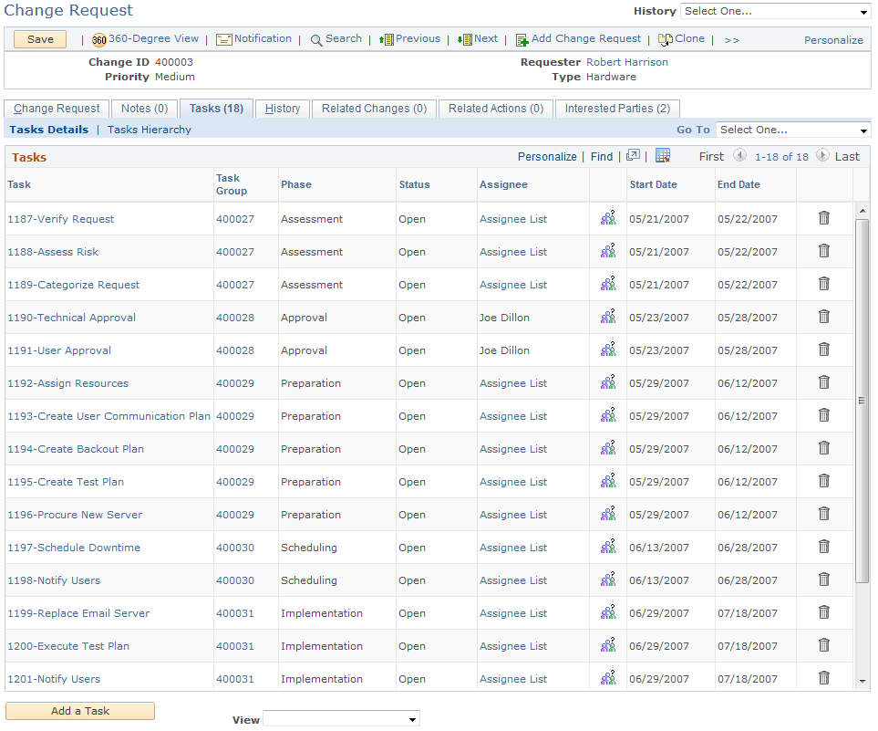Open the Tasks grid in a new window

[633, 156]
